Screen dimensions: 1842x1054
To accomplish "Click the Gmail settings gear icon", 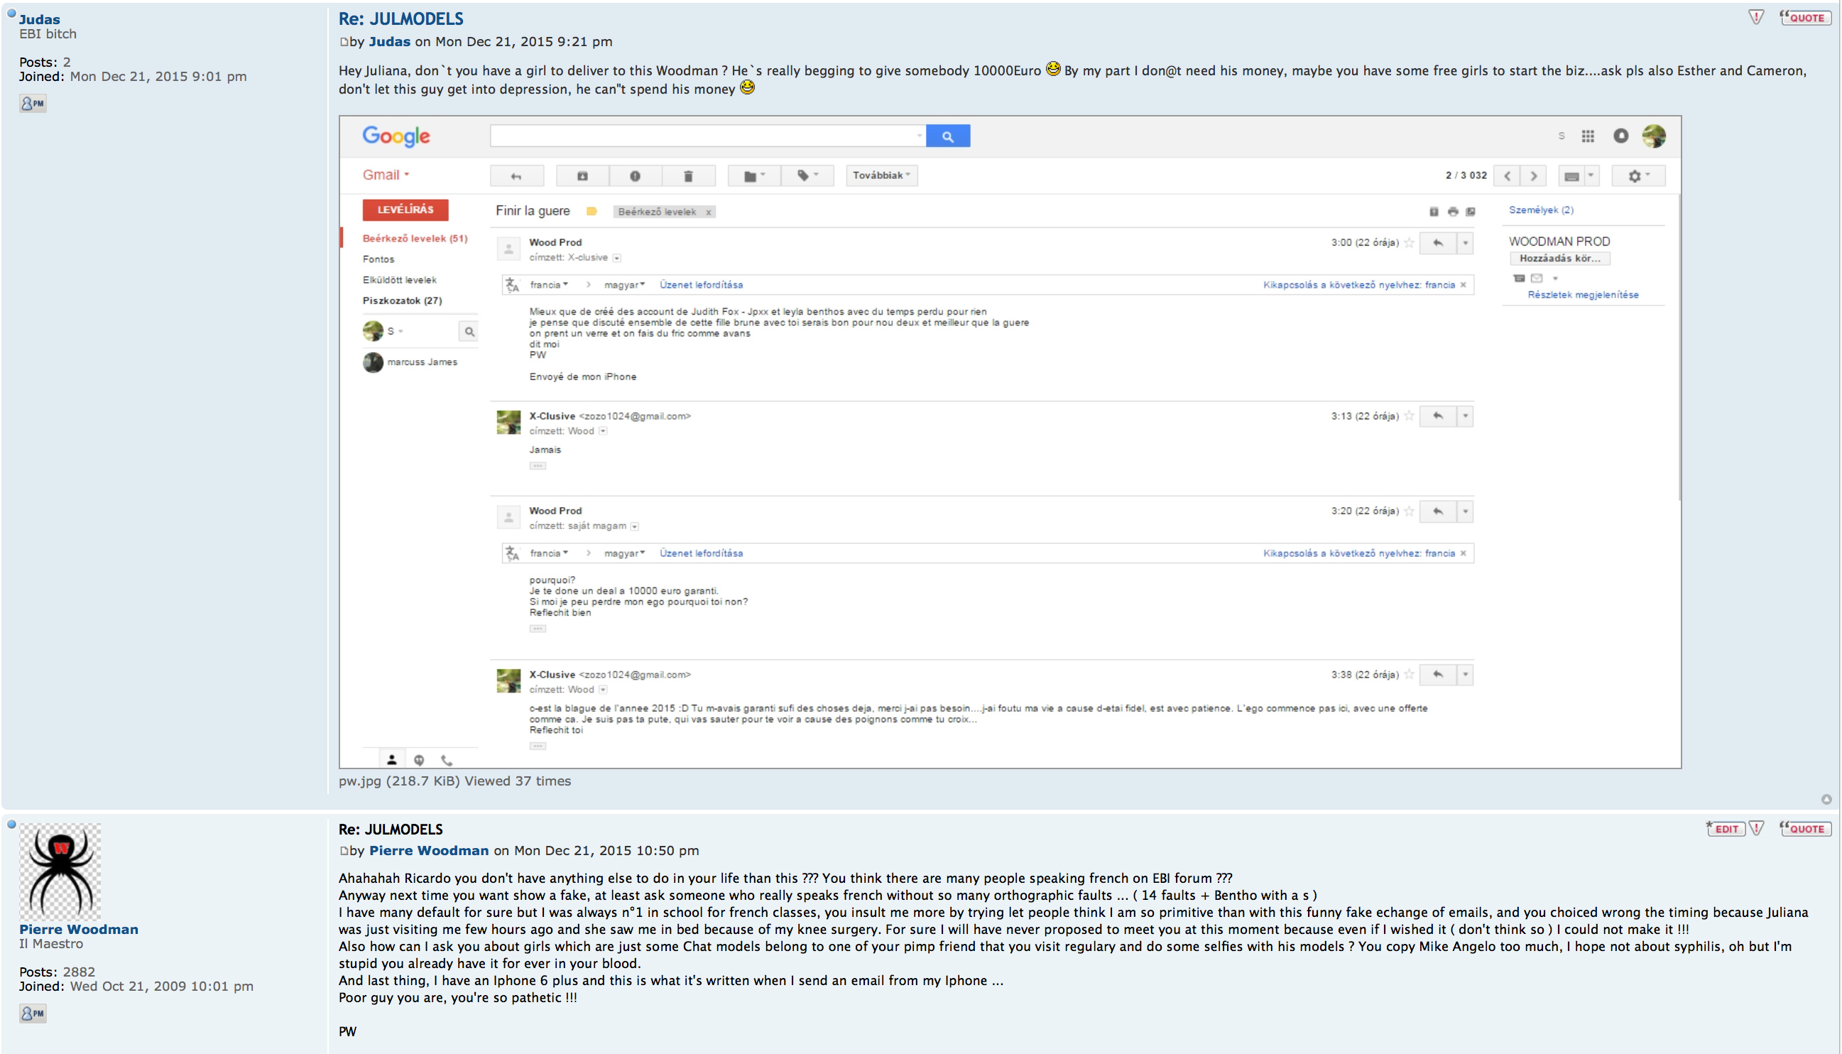I will pyautogui.click(x=1635, y=176).
